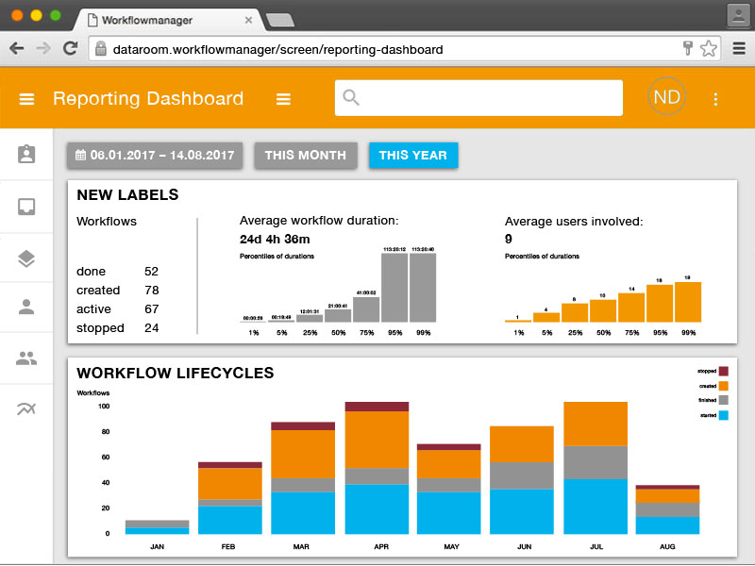Viewport: 755px width, 566px height.
Task: Click the 24d 4h 36m average duration value
Action: click(275, 240)
